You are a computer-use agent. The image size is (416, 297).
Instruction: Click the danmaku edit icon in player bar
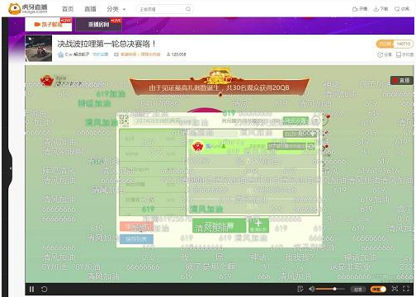click(300, 289)
